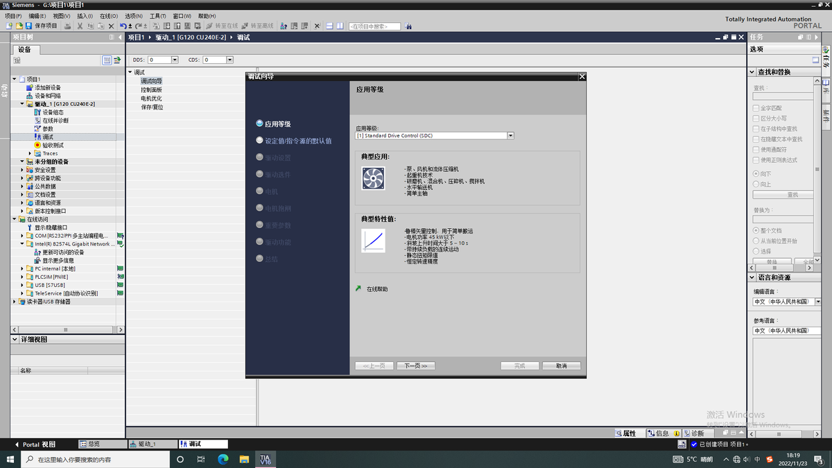Select the 向上 search direction radio button
This screenshot has width=832, height=468.
[x=756, y=184]
